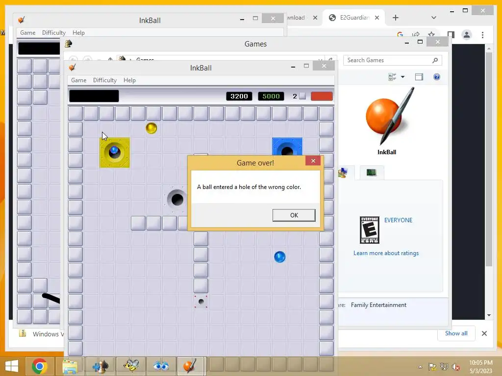Click the change view icon in the Games window
The image size is (502, 376).
pyautogui.click(x=392, y=77)
